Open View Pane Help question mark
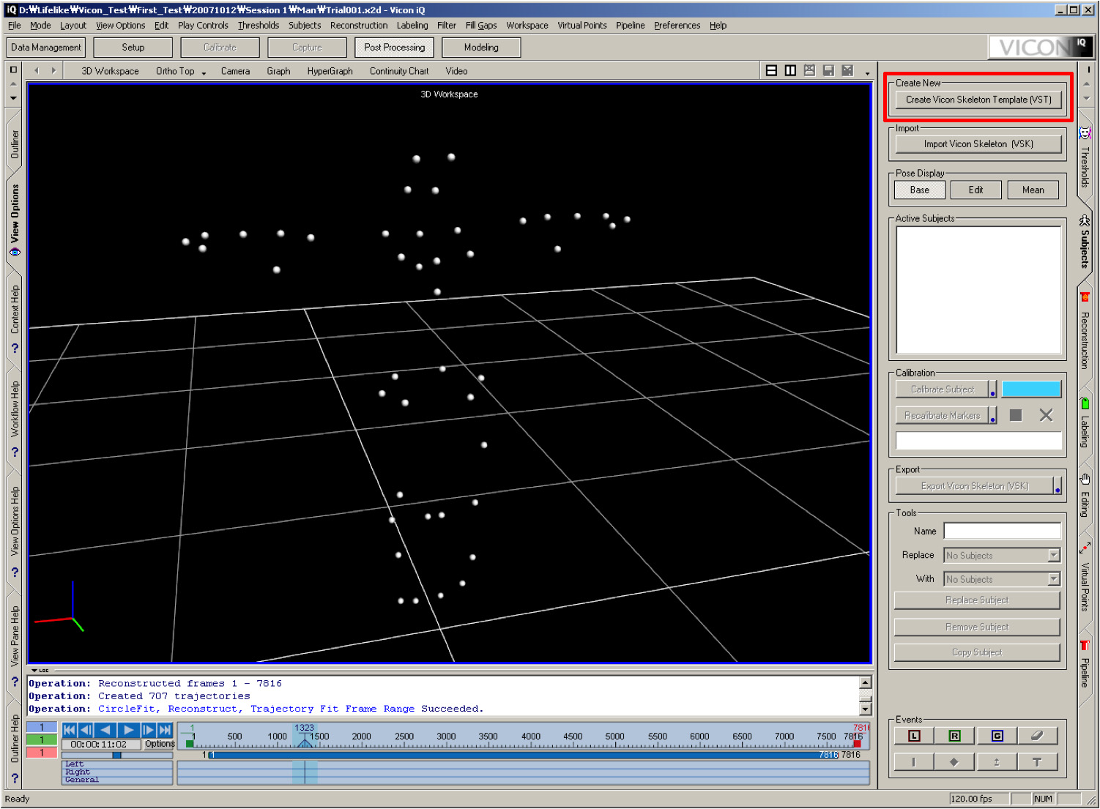The height and width of the screenshot is (809, 1100). point(15,682)
